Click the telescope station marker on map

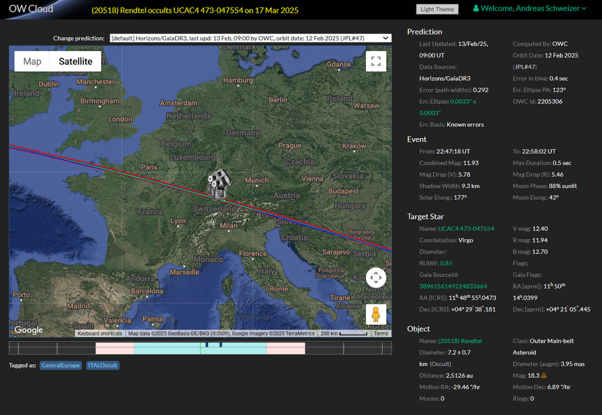(x=219, y=184)
